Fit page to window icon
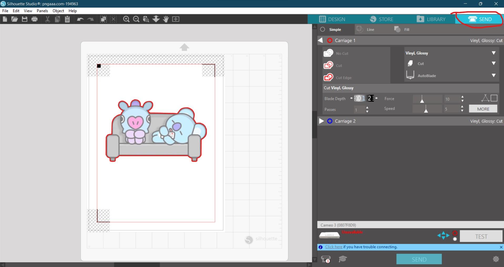504x267 pixels. [x=176, y=19]
